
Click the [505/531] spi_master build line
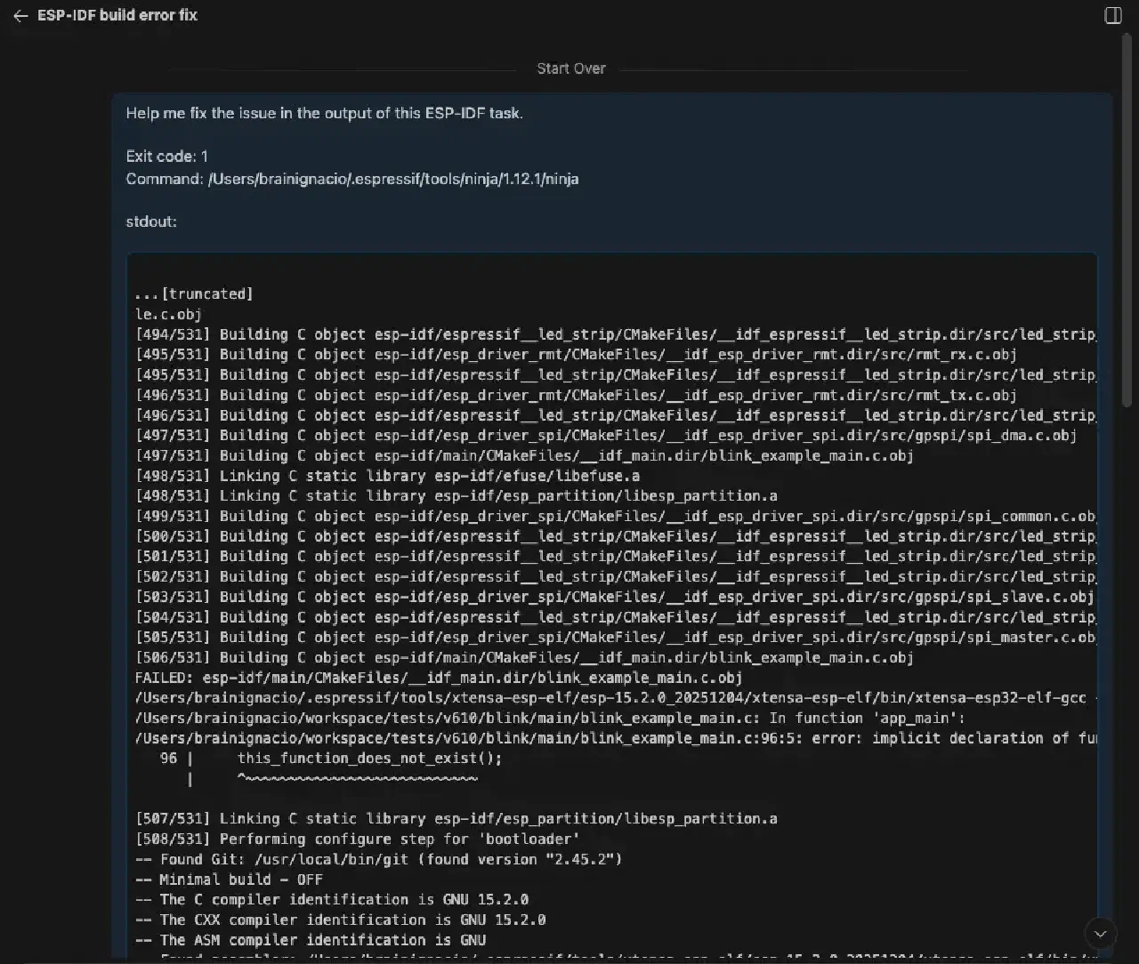tap(616, 638)
